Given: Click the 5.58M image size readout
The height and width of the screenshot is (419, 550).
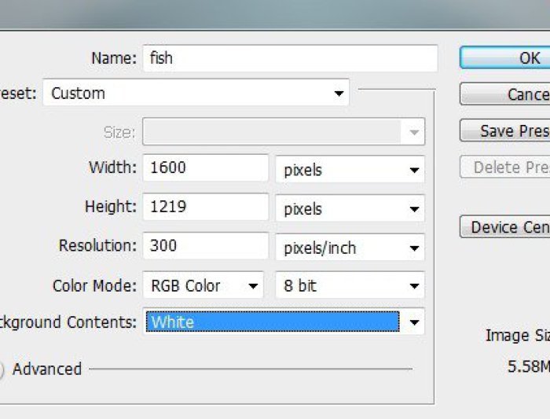Looking at the screenshot, I should click(528, 366).
